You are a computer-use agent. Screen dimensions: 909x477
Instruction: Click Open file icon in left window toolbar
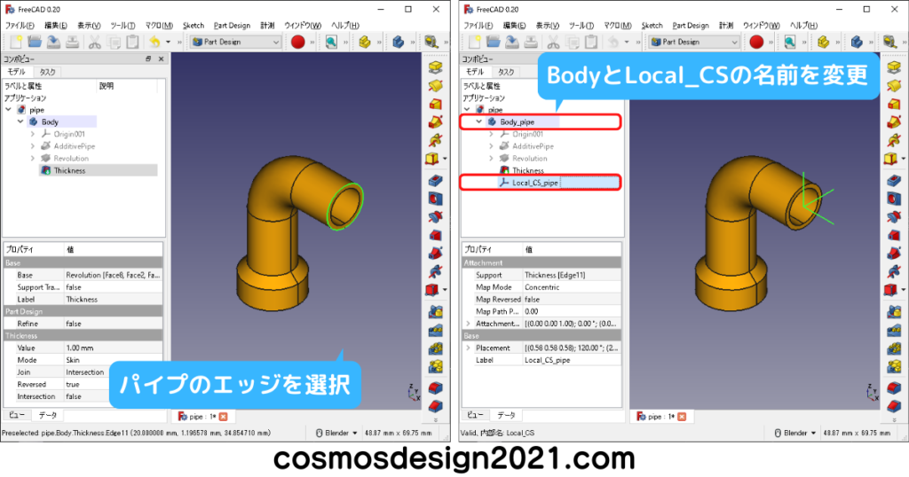(35, 42)
